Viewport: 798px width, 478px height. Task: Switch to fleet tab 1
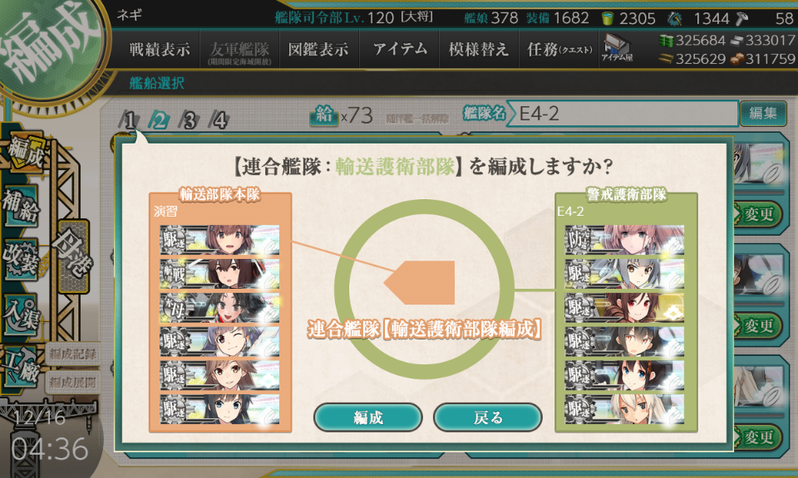[130, 120]
